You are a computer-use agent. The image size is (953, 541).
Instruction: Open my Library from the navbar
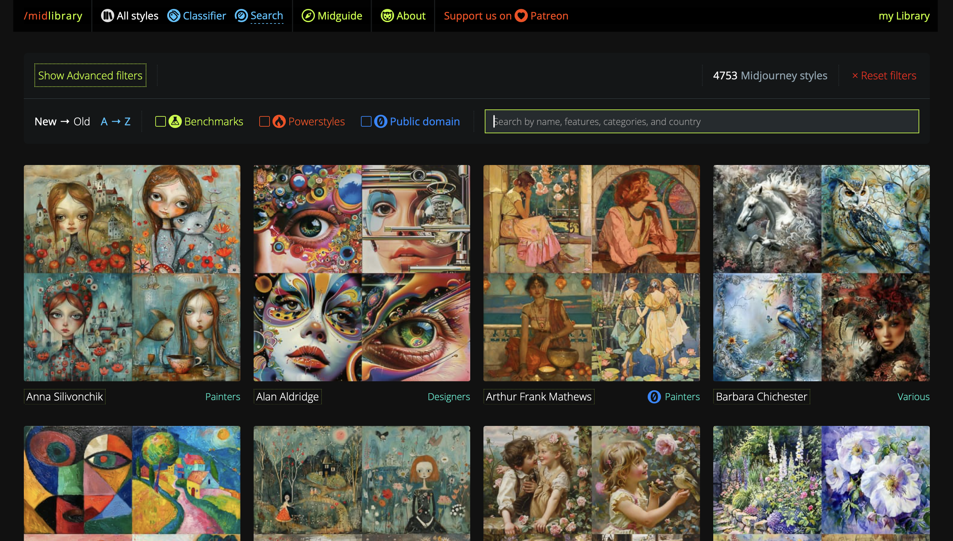click(904, 16)
